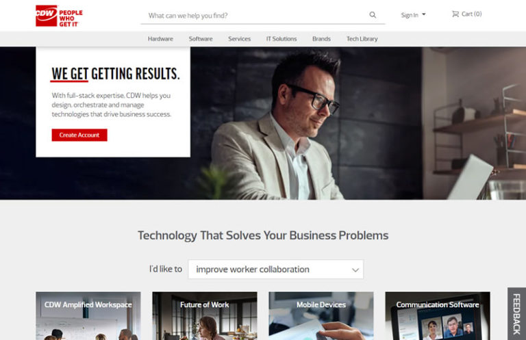Open the Software menu

pos(201,39)
